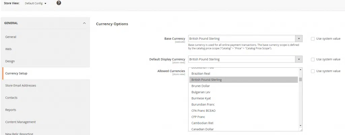Open the Design settings tab
This screenshot has width=345, height=135.
[46, 61]
